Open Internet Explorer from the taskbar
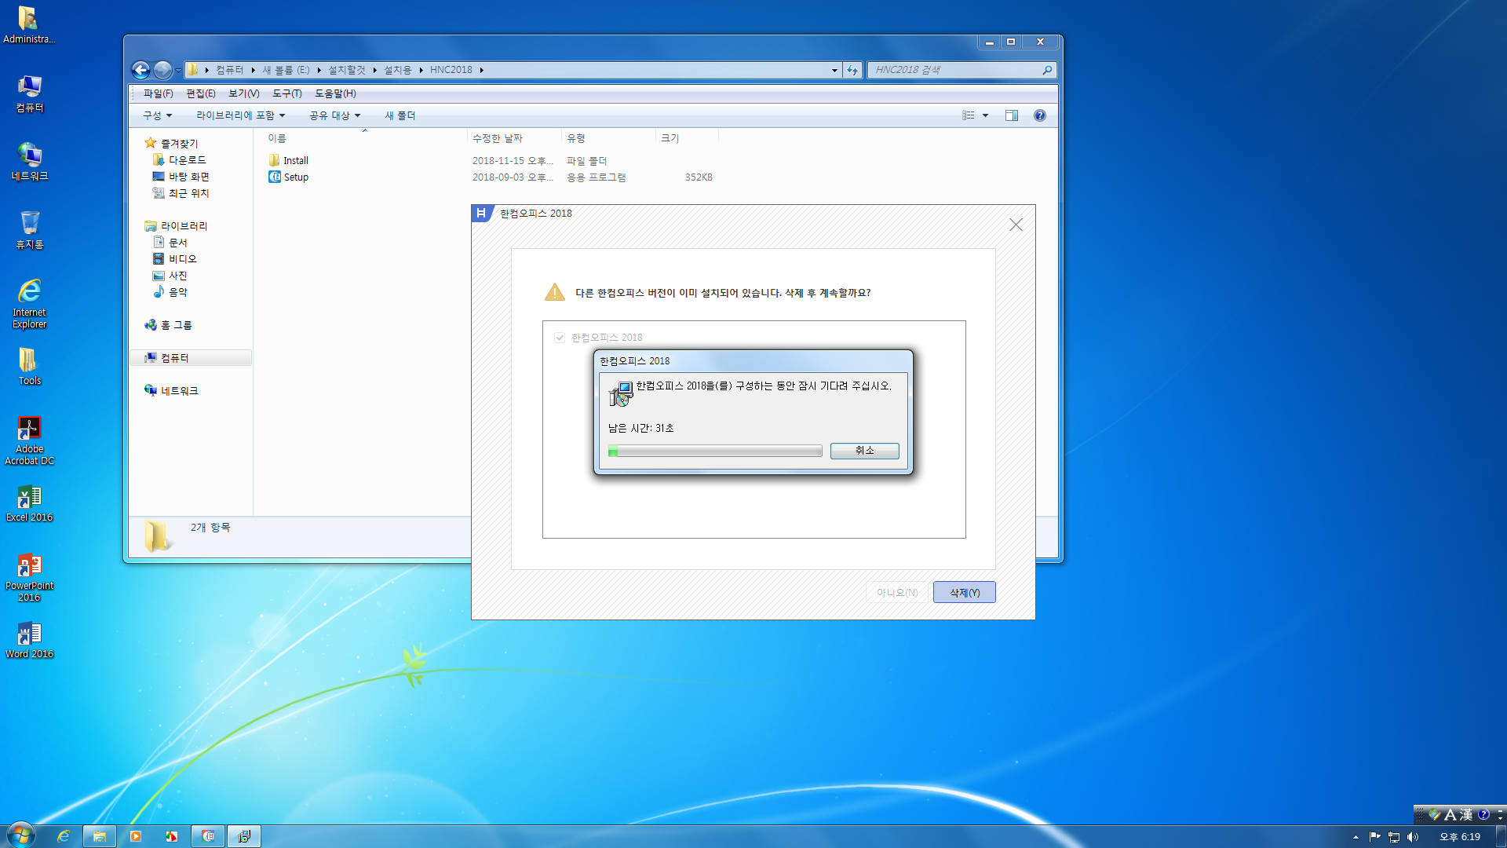Image resolution: width=1507 pixels, height=848 pixels. 64,836
